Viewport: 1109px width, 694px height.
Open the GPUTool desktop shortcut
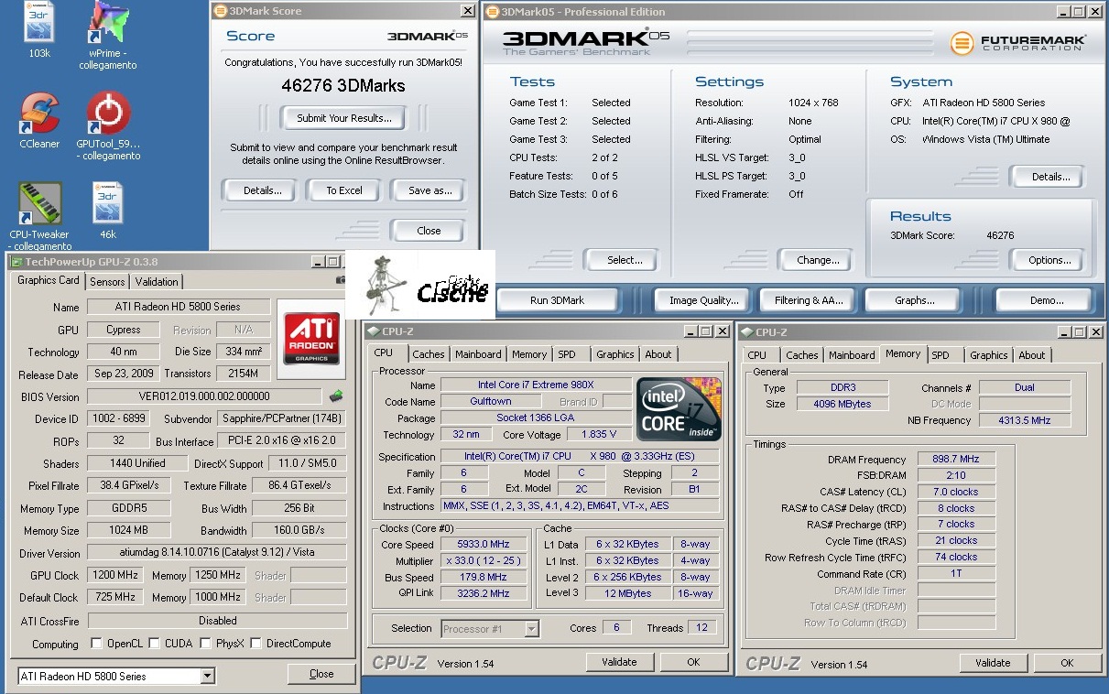108,113
